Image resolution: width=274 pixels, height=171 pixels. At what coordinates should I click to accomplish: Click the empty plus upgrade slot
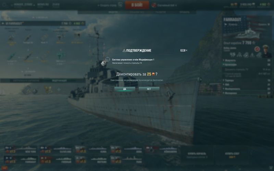click(59, 90)
